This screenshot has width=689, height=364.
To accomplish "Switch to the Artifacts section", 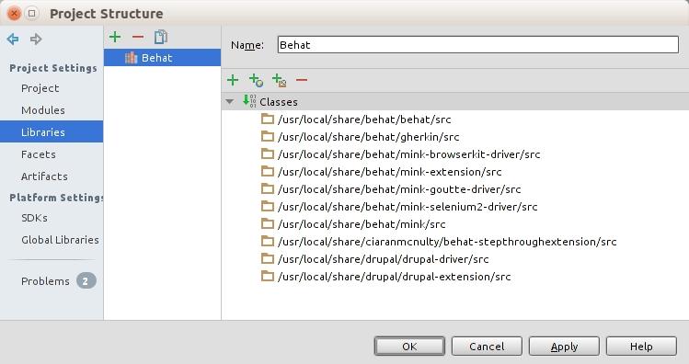I will click(x=44, y=176).
